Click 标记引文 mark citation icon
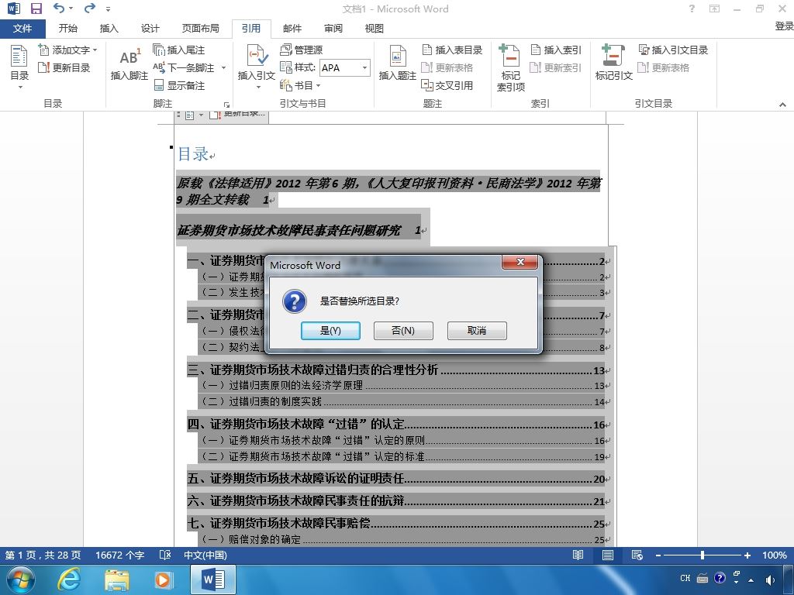Viewport: 794px width, 595px height. point(613,55)
